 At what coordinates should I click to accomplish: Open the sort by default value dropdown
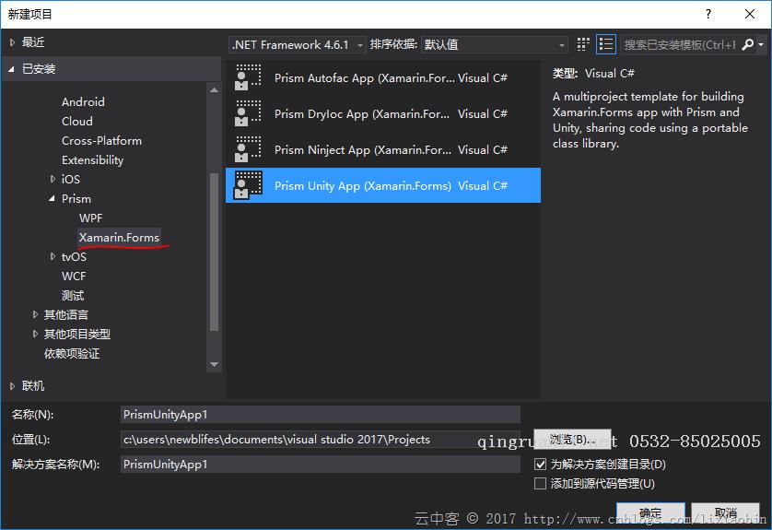pyautogui.click(x=495, y=45)
